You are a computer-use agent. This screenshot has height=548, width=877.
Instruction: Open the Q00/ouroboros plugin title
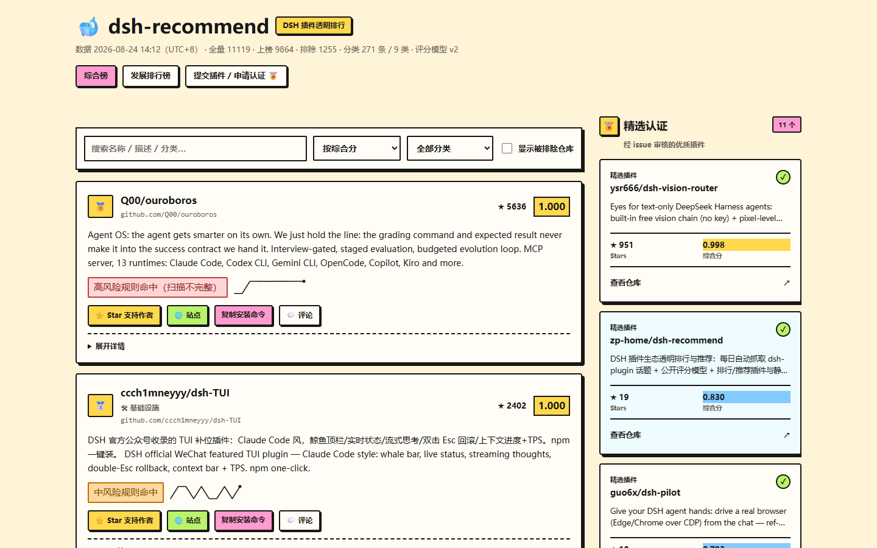point(158,200)
